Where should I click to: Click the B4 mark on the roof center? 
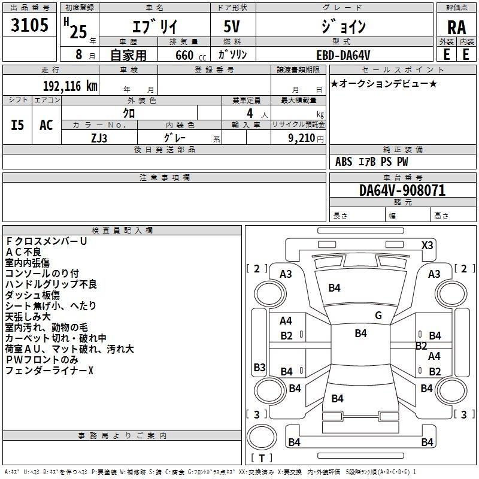coord(360,334)
